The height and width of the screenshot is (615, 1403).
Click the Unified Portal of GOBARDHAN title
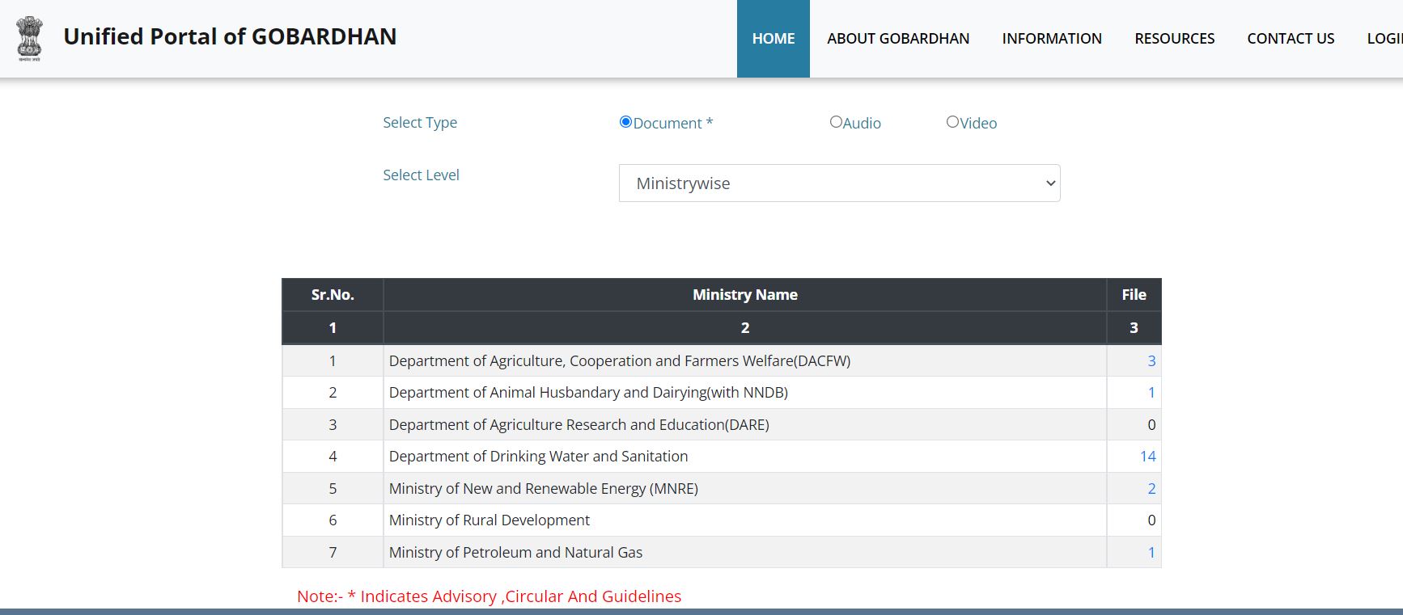230,36
